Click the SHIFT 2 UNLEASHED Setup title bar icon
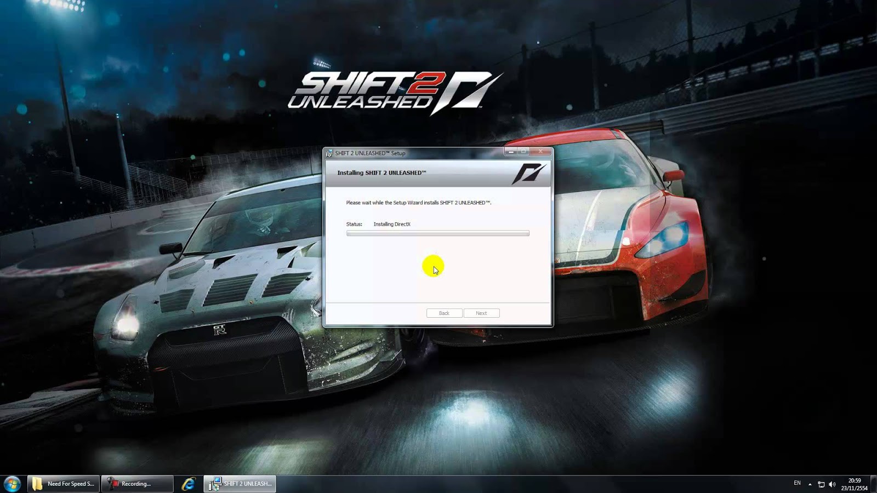This screenshot has width=877, height=493. (331, 153)
